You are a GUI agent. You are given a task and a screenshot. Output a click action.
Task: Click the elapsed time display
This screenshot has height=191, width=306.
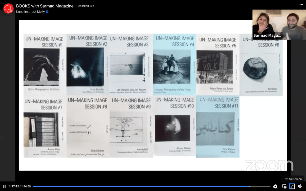(x=13, y=186)
